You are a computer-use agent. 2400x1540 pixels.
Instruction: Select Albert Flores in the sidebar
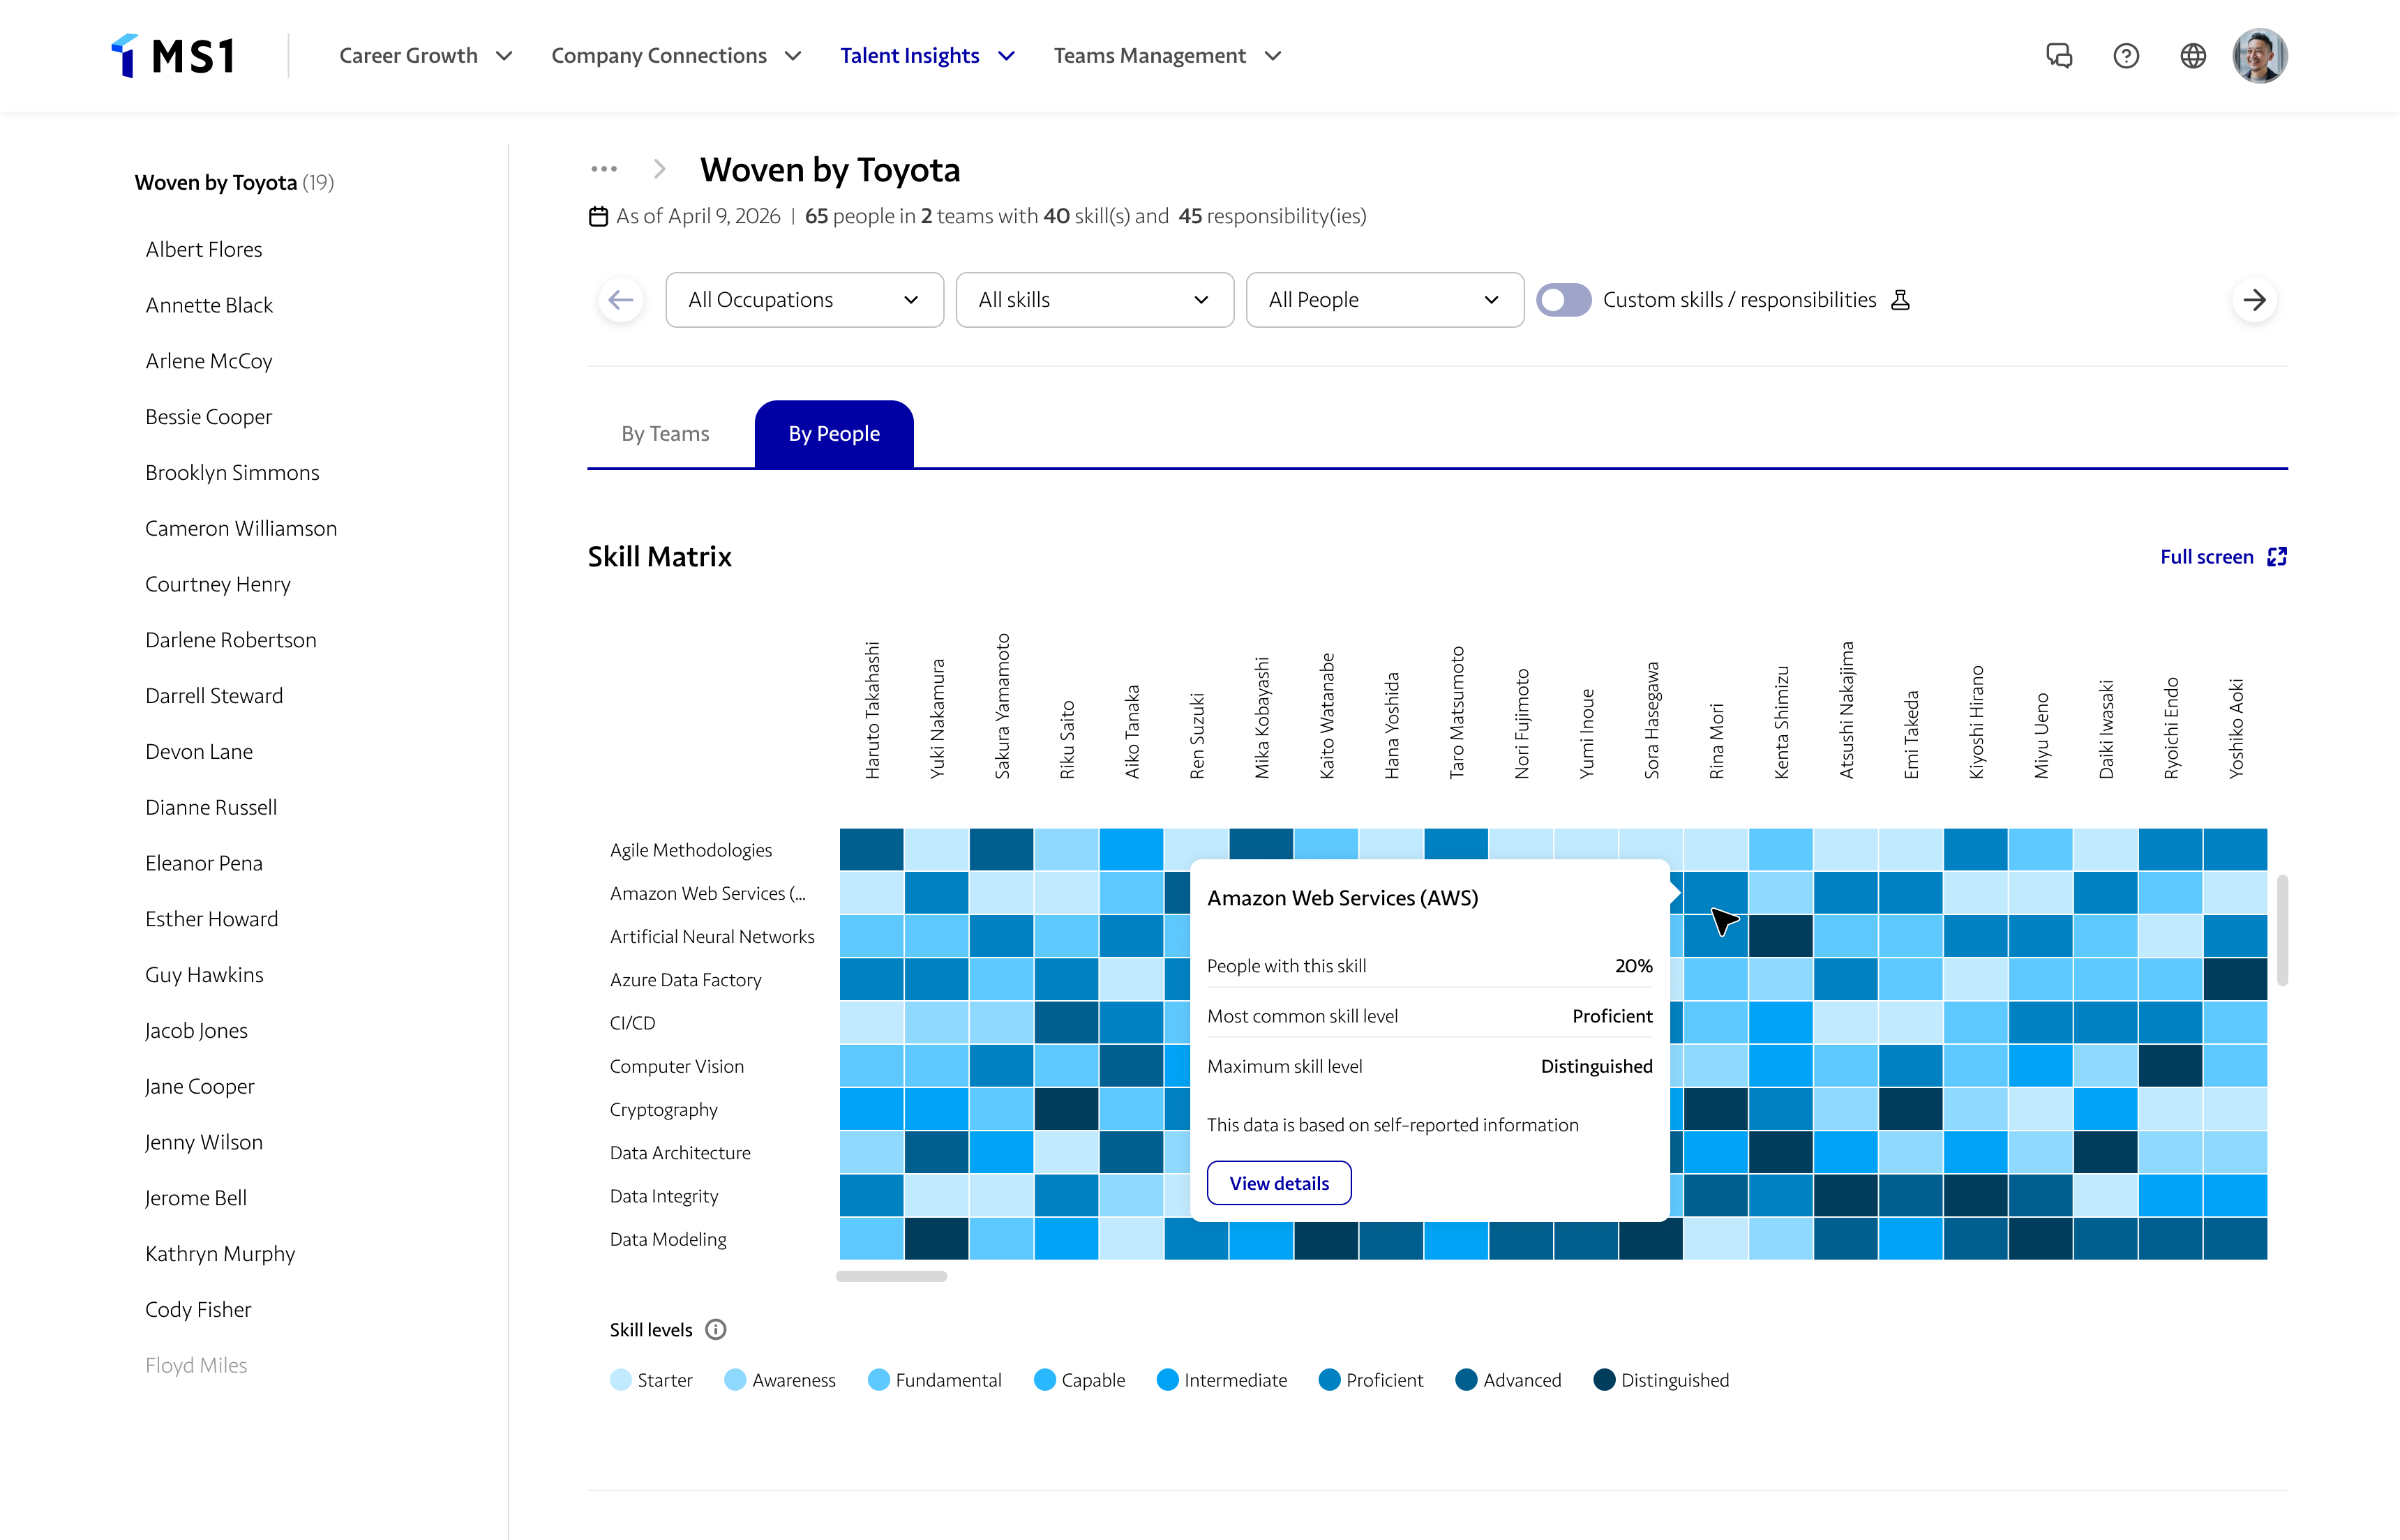click(x=204, y=249)
